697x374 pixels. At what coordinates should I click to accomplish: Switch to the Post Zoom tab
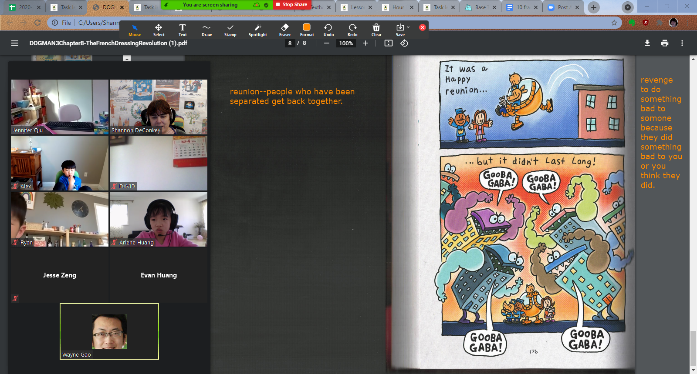click(x=563, y=7)
